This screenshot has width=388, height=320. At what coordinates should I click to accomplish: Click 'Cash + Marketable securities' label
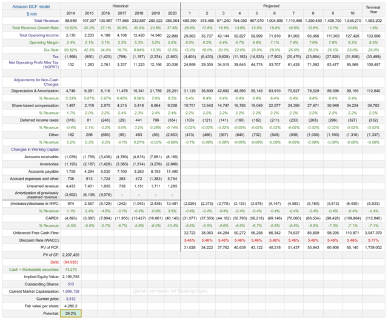(x=34, y=270)
